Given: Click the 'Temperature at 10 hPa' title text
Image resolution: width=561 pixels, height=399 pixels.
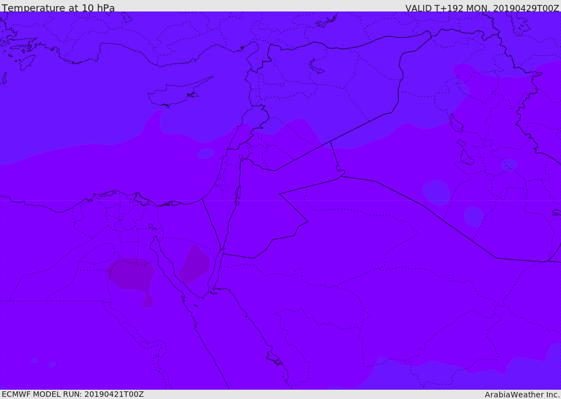Looking at the screenshot, I should [58, 8].
